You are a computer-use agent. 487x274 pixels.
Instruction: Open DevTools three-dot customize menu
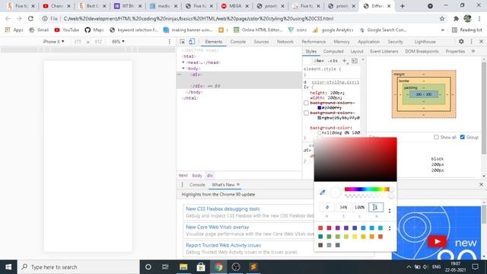[x=472, y=41]
